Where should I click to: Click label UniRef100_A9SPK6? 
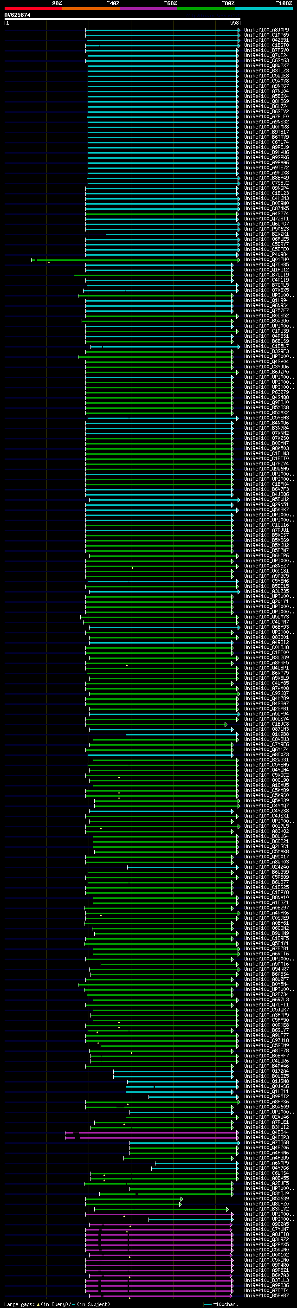(266, 157)
